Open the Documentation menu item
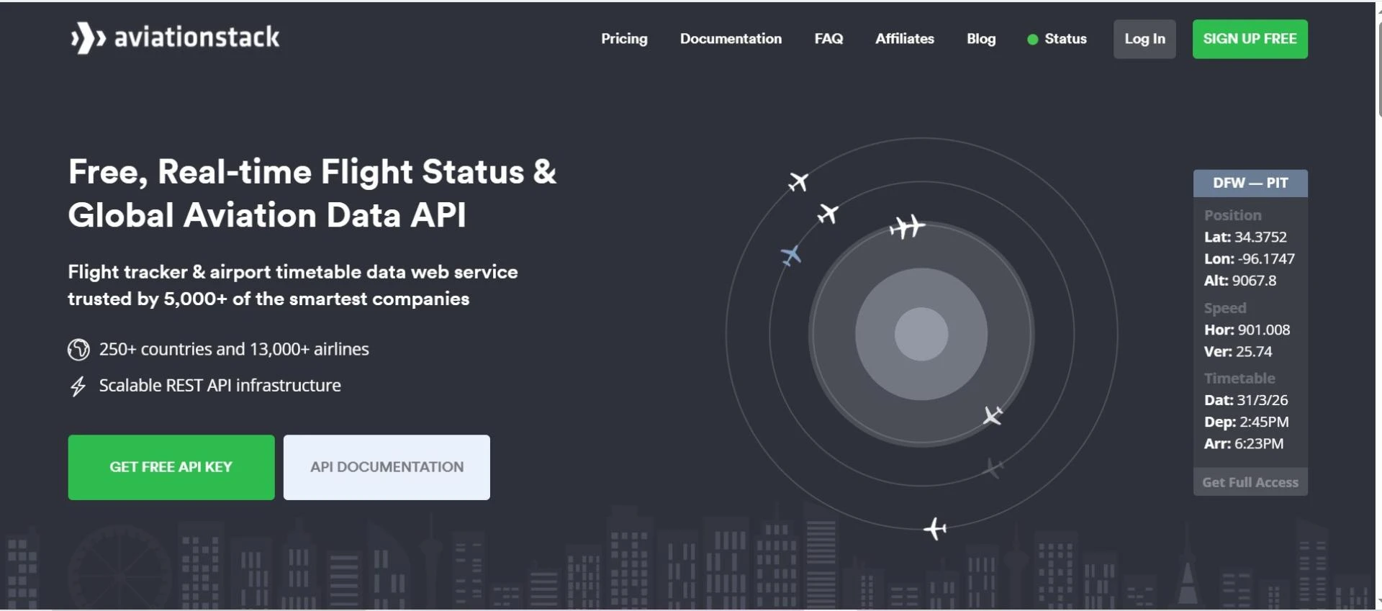The width and height of the screenshot is (1382, 611). [731, 39]
